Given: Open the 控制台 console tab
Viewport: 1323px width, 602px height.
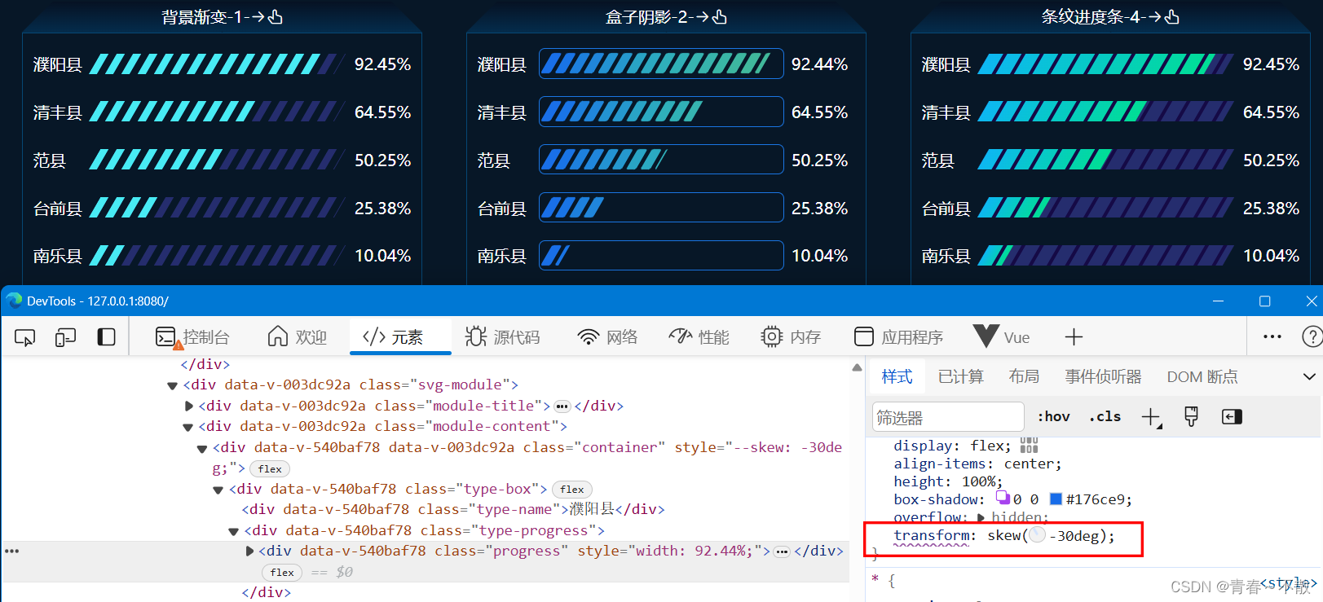Looking at the screenshot, I should 193,337.
